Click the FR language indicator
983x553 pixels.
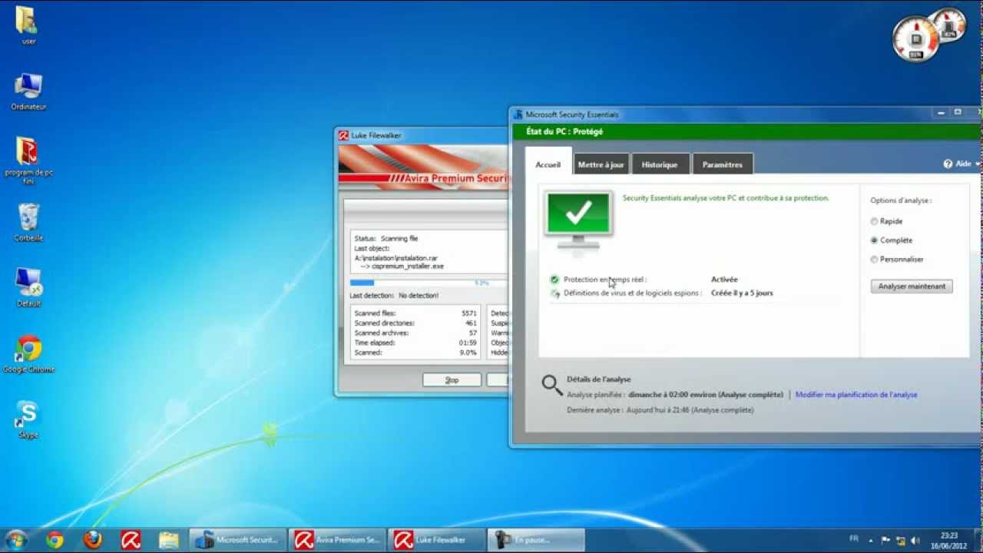pyautogui.click(x=854, y=538)
